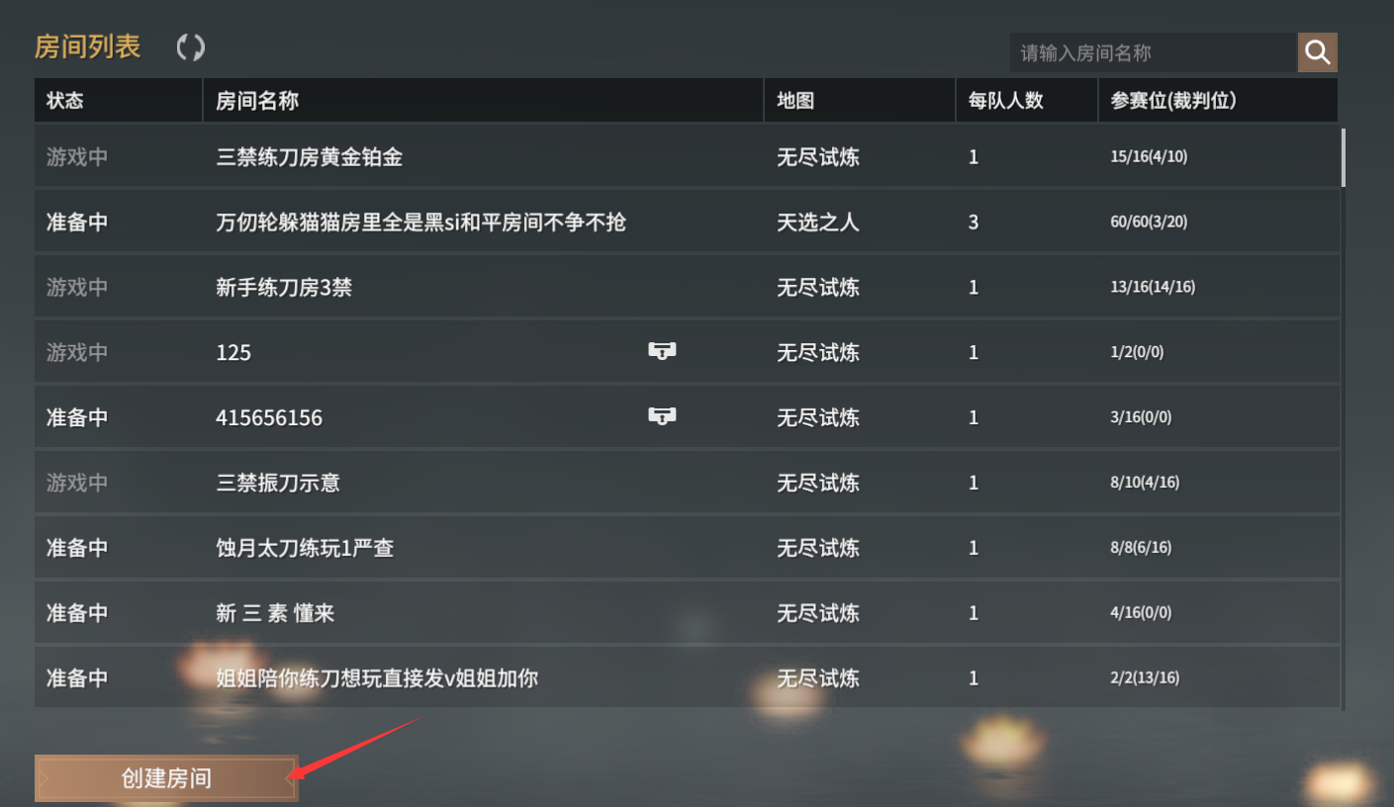
Task: Focus the 请输入房间名称 search field
Action: [x=1154, y=52]
